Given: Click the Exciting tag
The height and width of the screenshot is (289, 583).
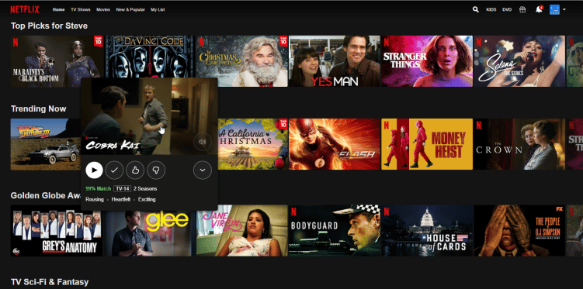Looking at the screenshot, I should 147,200.
